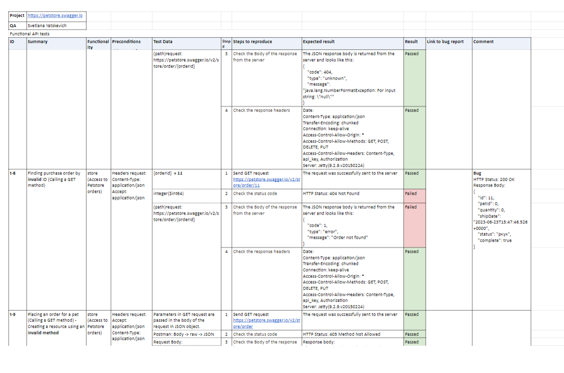The image size is (564, 373).
Task: Click the 'Expected result' column header
Action: click(352, 42)
